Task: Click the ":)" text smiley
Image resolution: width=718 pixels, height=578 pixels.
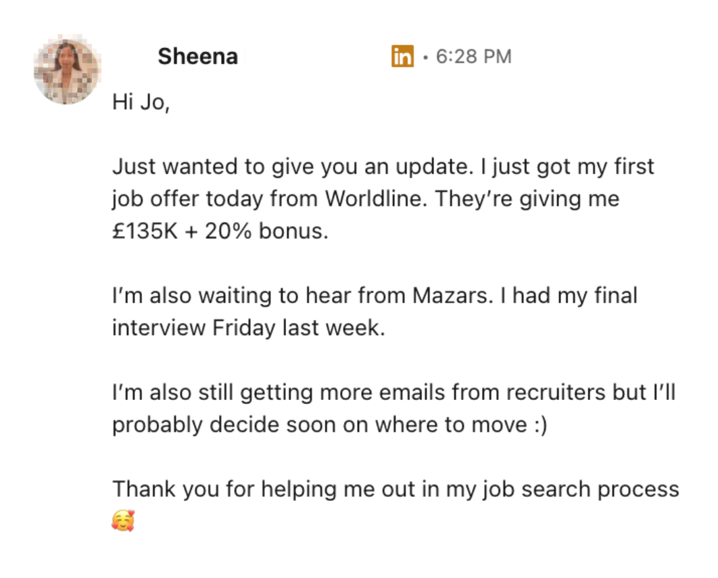Action: (x=537, y=424)
